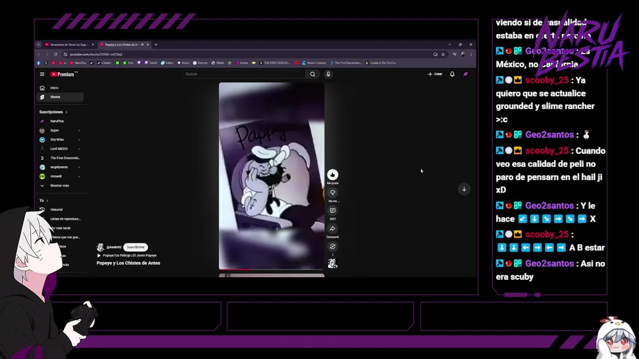Viewport: 639px width, 359px height.
Task: Open the short's audio source thumbnail
Action: [332, 263]
